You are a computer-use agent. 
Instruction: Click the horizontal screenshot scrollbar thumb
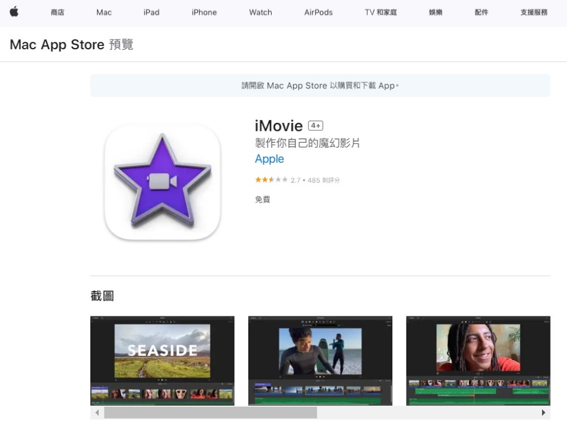(210, 413)
